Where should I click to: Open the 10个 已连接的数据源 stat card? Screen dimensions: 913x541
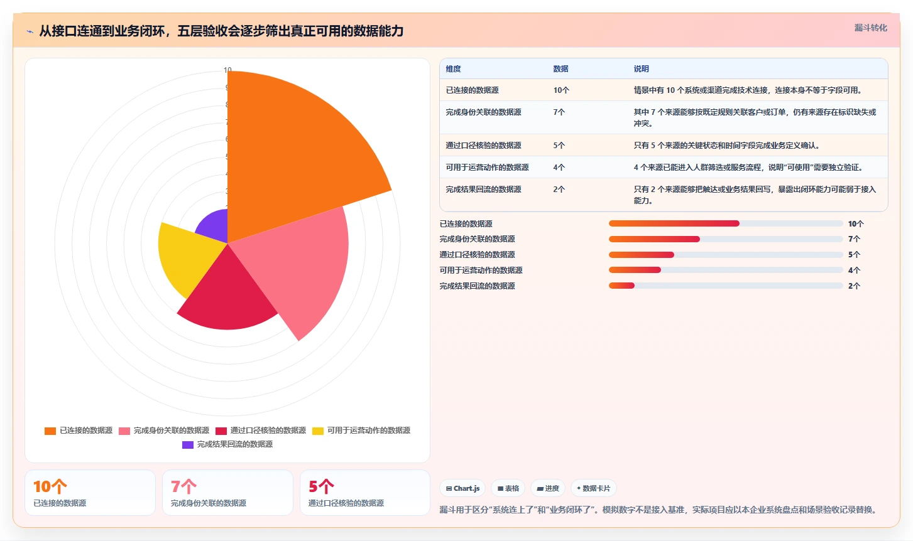click(x=90, y=493)
